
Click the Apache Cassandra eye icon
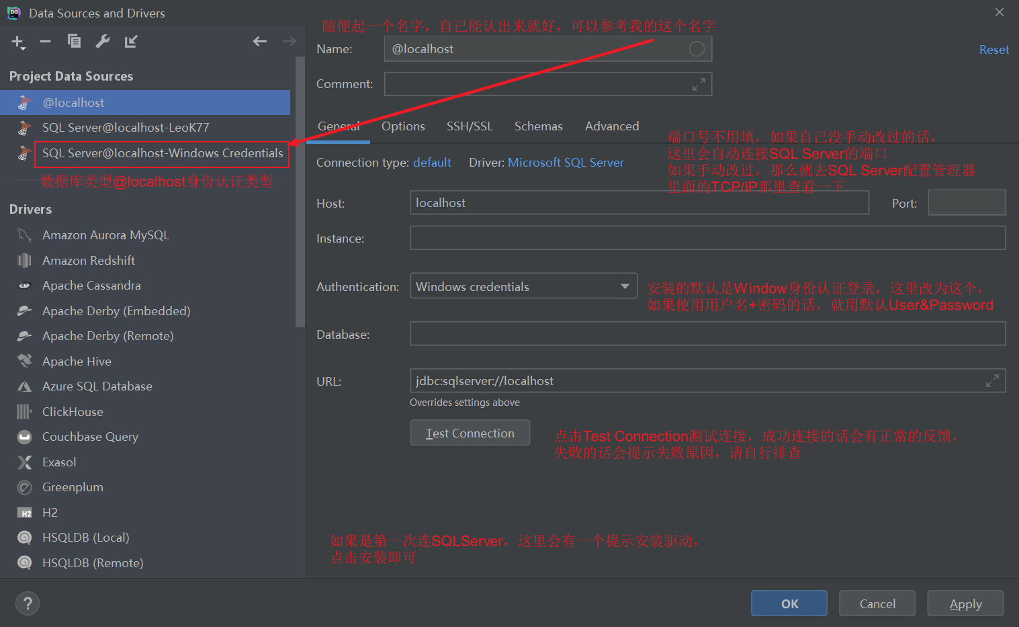(25, 286)
